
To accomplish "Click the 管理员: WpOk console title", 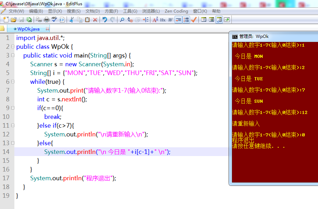I will pyautogui.click(x=254, y=36).
